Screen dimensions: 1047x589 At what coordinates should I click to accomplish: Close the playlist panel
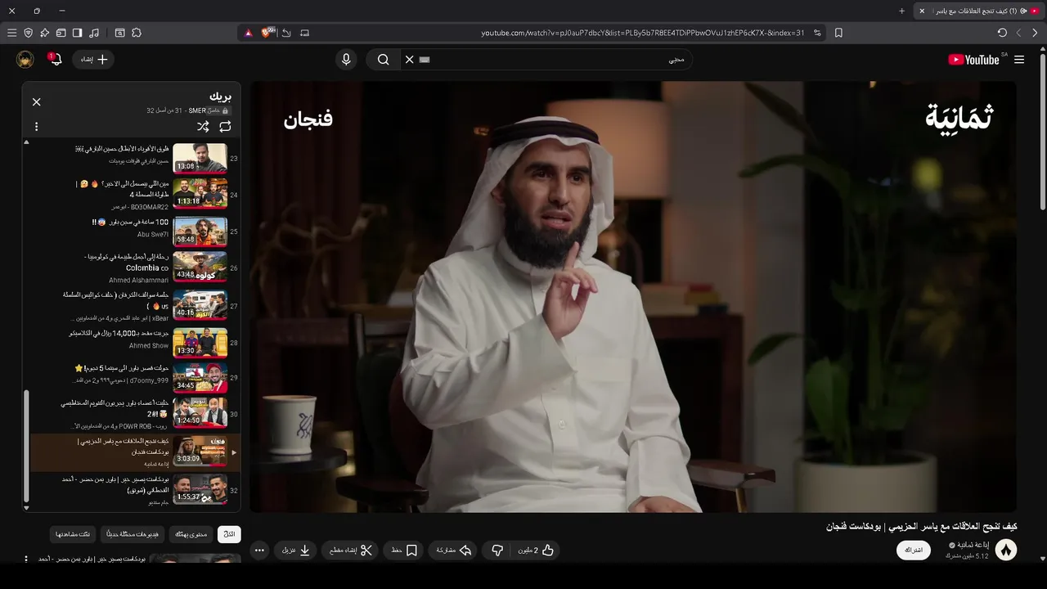tap(36, 101)
